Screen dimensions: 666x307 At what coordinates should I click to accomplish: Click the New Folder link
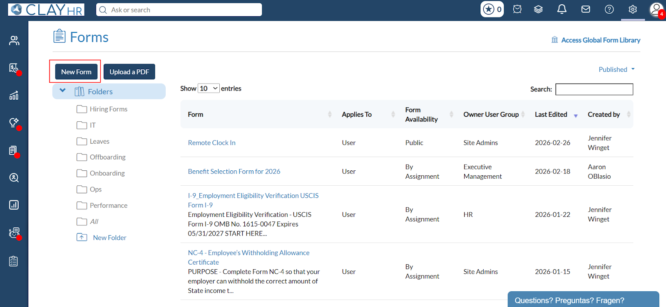click(109, 238)
